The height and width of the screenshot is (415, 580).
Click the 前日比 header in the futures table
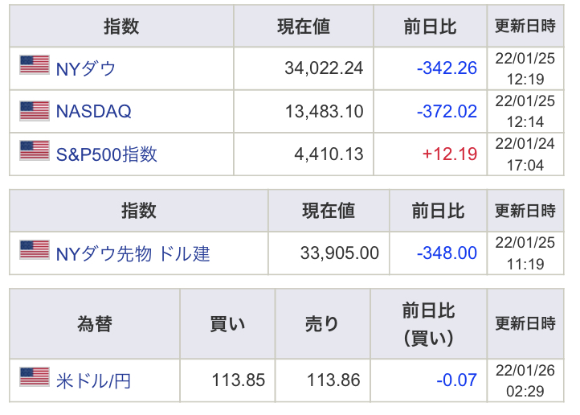point(438,212)
